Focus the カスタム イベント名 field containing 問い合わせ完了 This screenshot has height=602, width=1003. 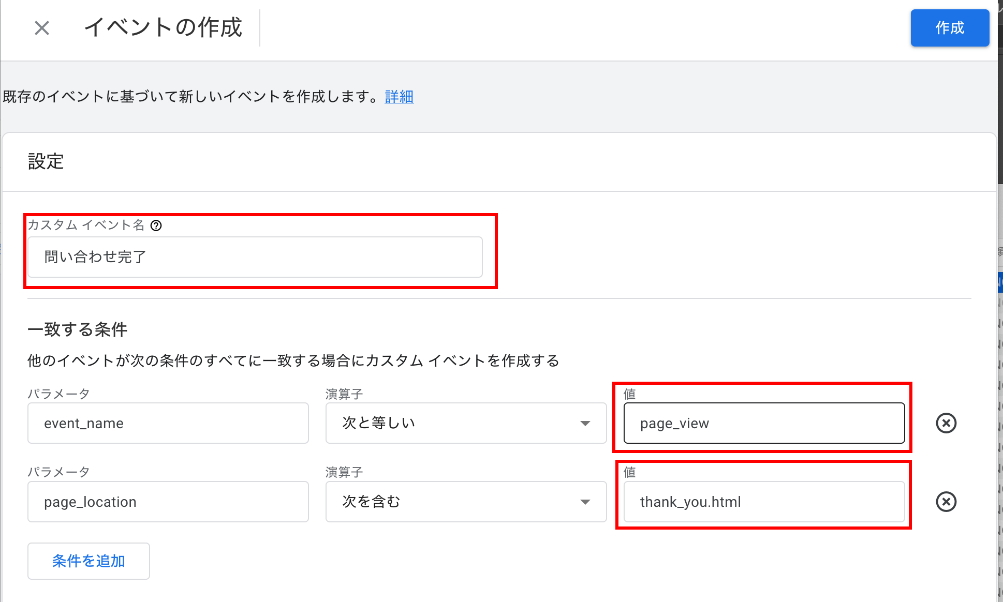tap(255, 257)
